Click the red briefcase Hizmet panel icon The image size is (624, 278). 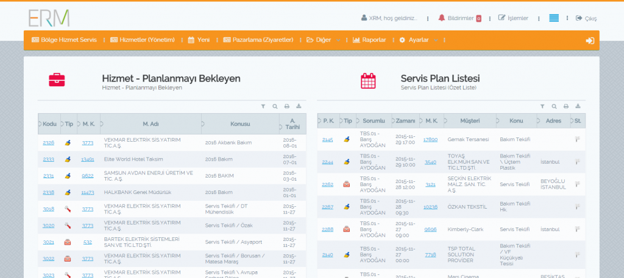[57, 80]
